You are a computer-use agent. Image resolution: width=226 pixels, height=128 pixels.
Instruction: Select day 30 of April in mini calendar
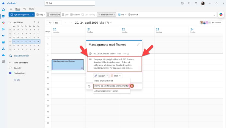pos(26,46)
